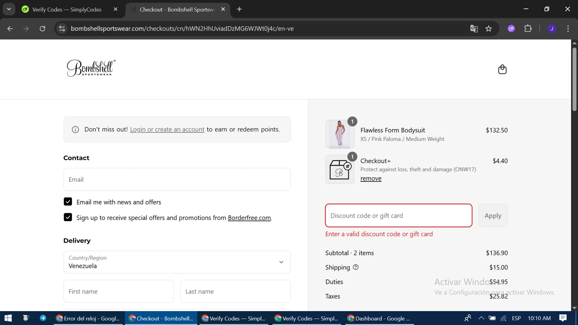Click the Last name field
The height and width of the screenshot is (325, 578).
click(x=235, y=291)
